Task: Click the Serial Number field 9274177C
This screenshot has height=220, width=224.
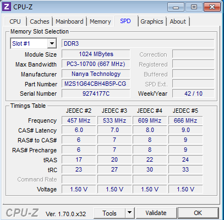Action: click(96, 94)
